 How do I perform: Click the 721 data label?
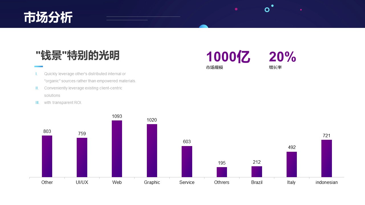327,136
